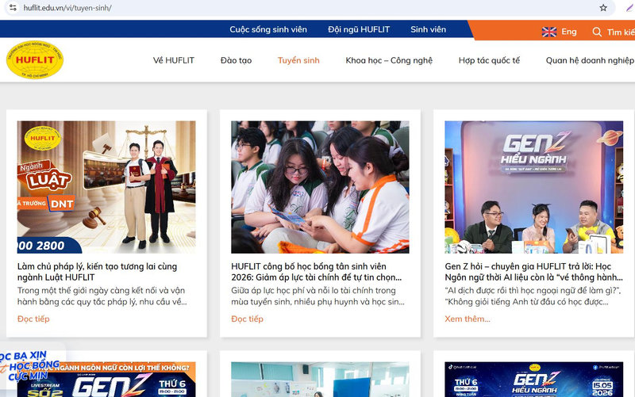Open Gen Z Hiểu Ngành 15.05 banner thumbnail
The image size is (635, 397).
pos(533,380)
